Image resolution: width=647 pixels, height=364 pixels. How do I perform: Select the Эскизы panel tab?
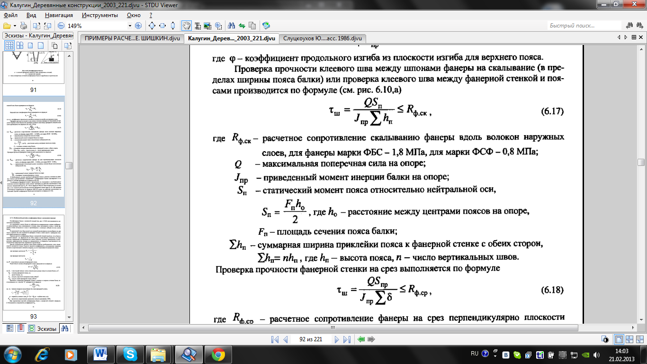coord(43,328)
